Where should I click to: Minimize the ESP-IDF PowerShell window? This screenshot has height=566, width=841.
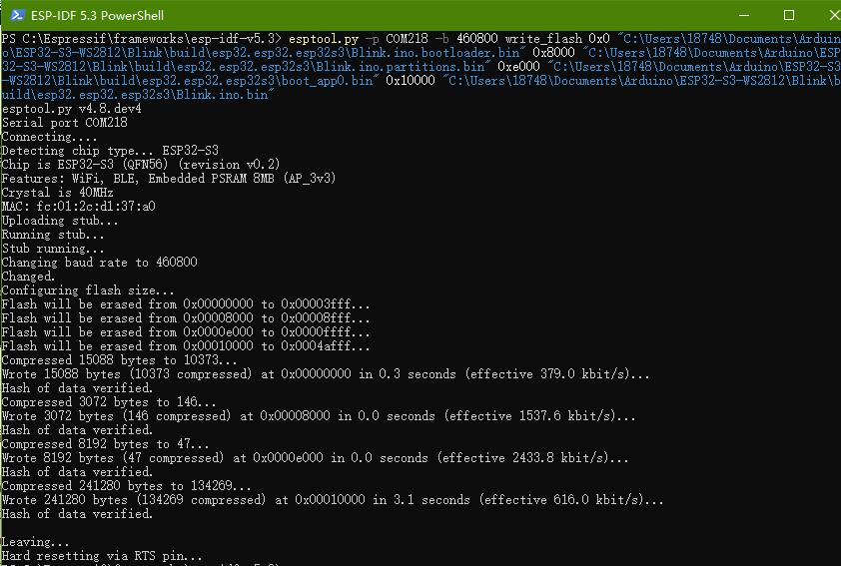click(744, 15)
